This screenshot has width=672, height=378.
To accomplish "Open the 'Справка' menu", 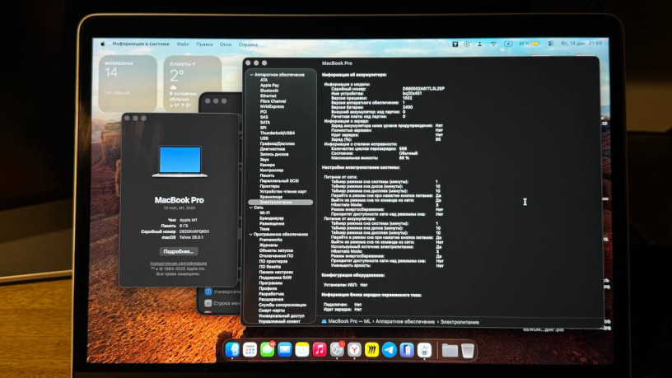I will (248, 44).
